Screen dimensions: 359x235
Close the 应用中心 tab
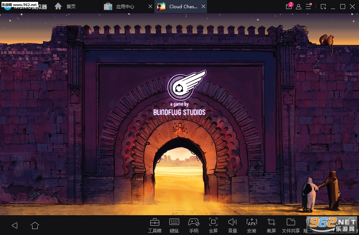(x=150, y=6)
